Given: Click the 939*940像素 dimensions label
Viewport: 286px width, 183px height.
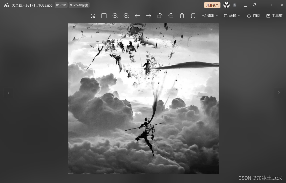Looking at the screenshot, I should [x=79, y=5].
